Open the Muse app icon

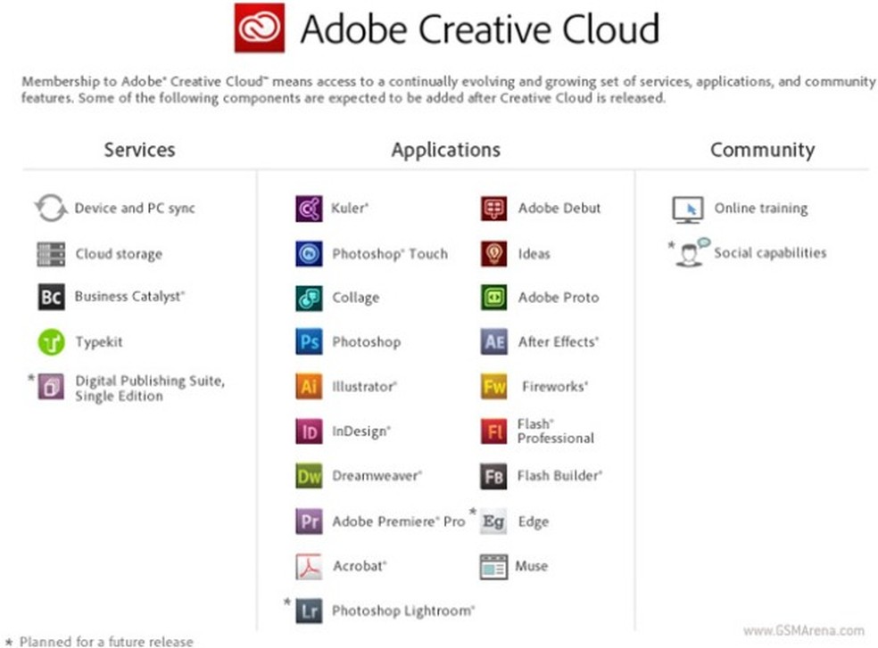[494, 566]
